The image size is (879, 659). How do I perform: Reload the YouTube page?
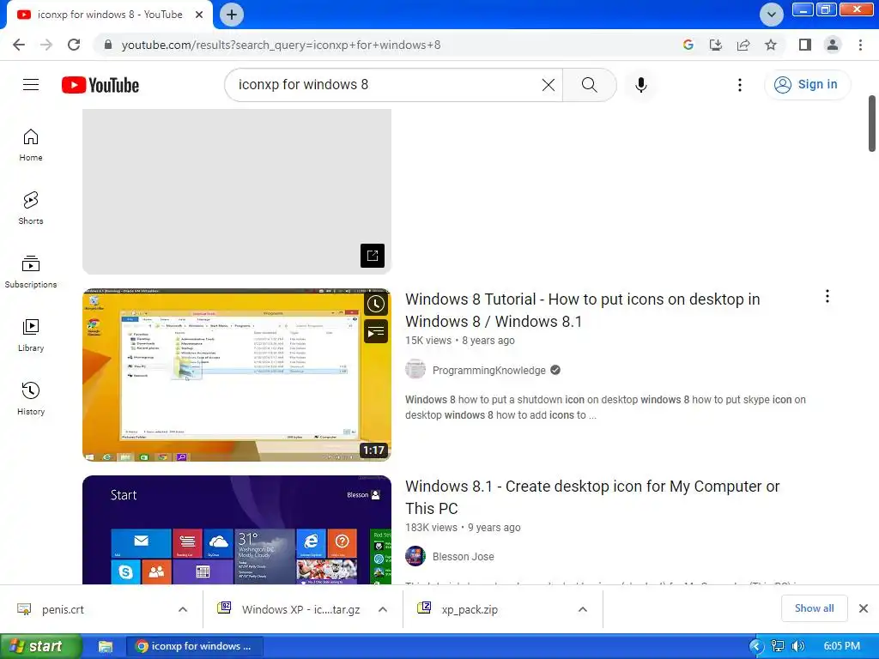coord(74,45)
